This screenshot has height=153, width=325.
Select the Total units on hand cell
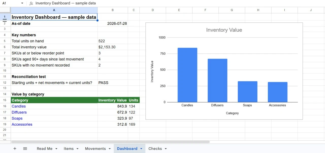(x=54, y=41)
